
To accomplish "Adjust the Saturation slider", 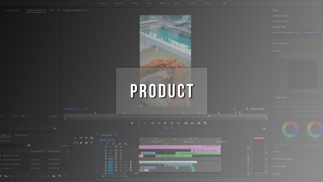I will 308,116.
